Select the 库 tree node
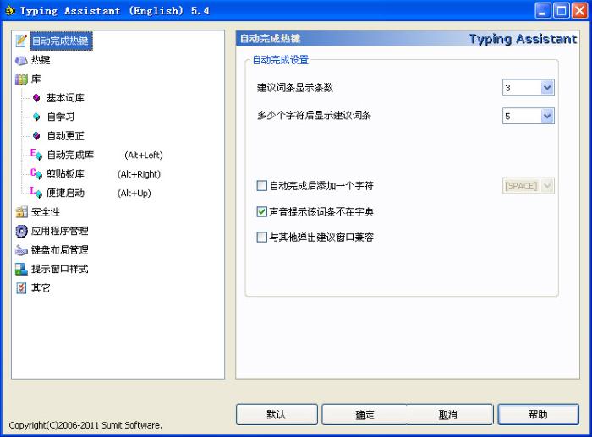Screen dimensions: 592x437 coord(36,79)
